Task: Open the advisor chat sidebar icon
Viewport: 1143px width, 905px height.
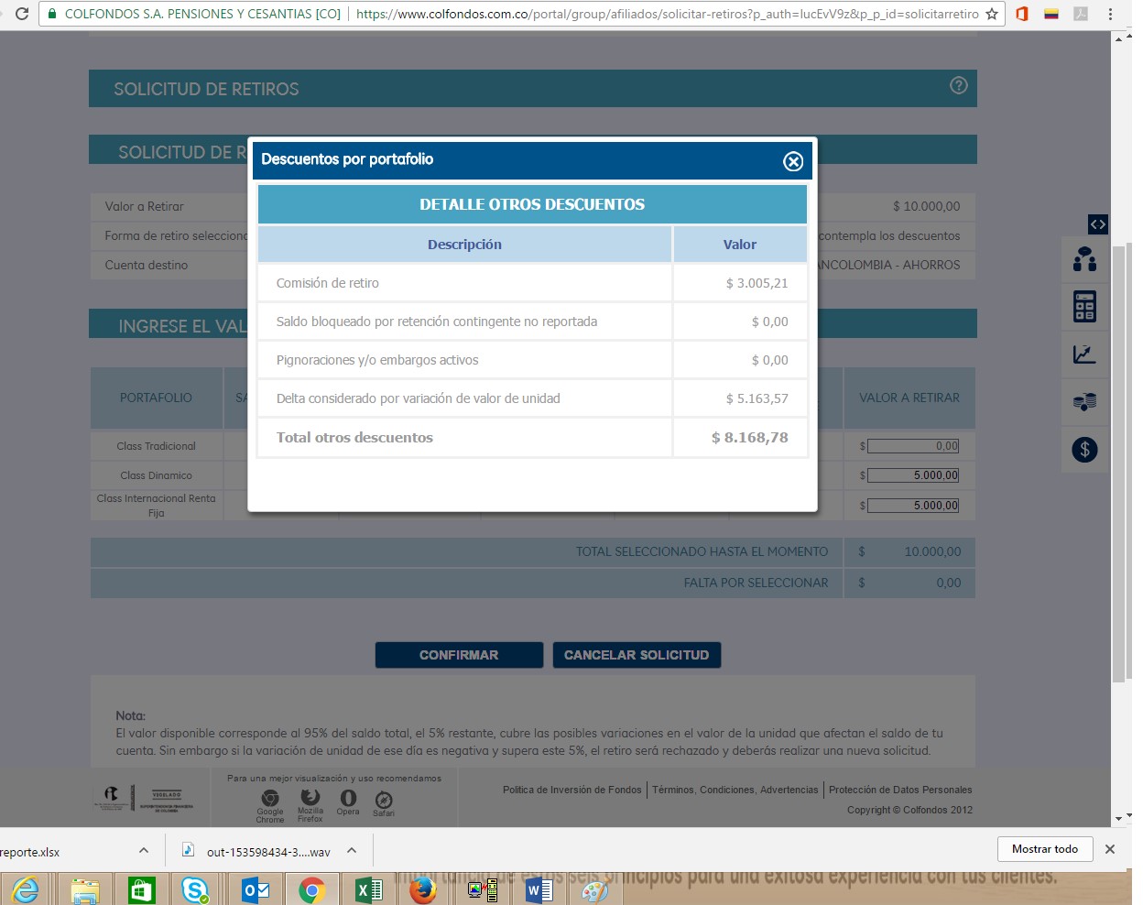Action: pyautogui.click(x=1084, y=260)
